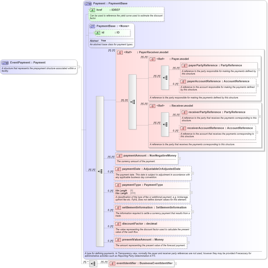Expand presentValueAmount with the plus icon
The image size is (268, 268).
click(188, 242)
